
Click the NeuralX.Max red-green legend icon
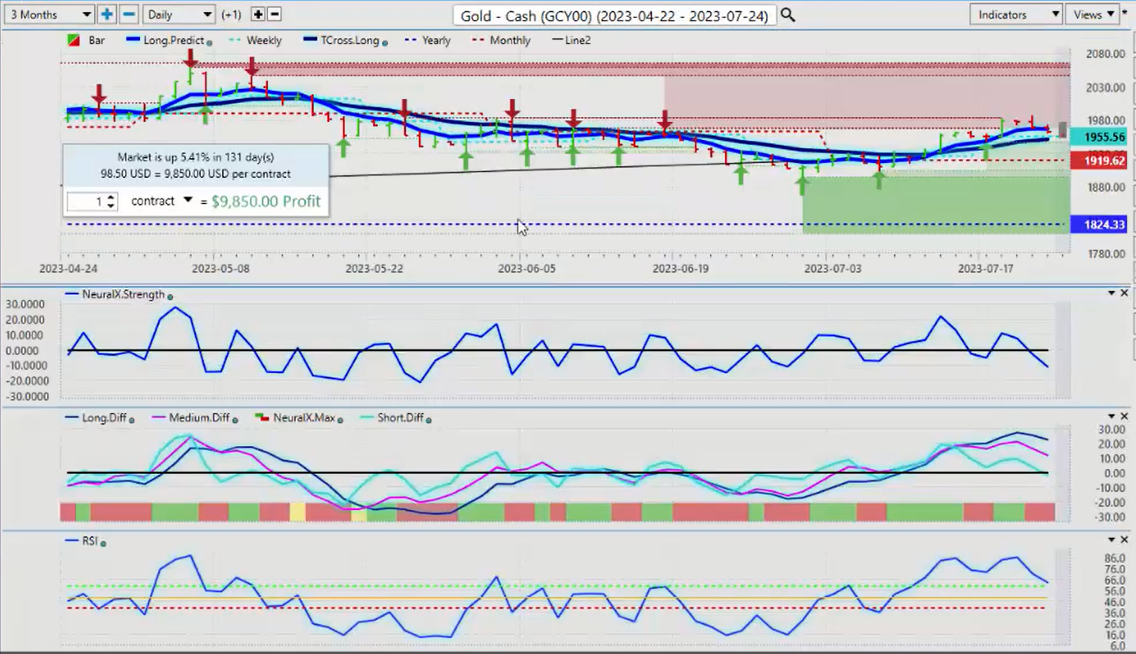(x=262, y=418)
